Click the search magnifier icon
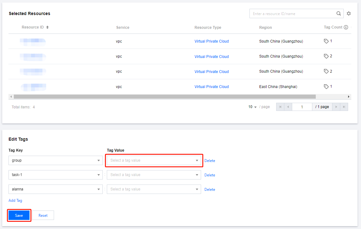Viewport: 361px width, 229px height. (x=338, y=13)
